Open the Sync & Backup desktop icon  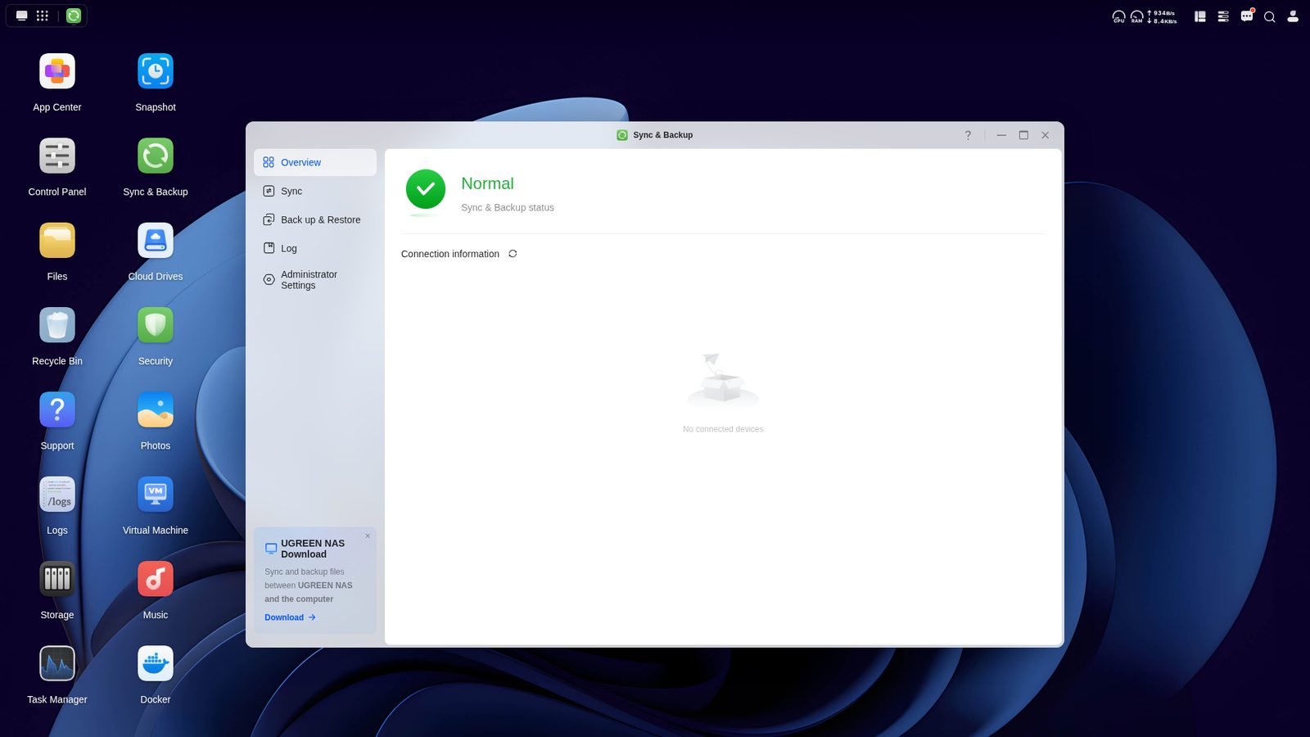[x=156, y=156]
